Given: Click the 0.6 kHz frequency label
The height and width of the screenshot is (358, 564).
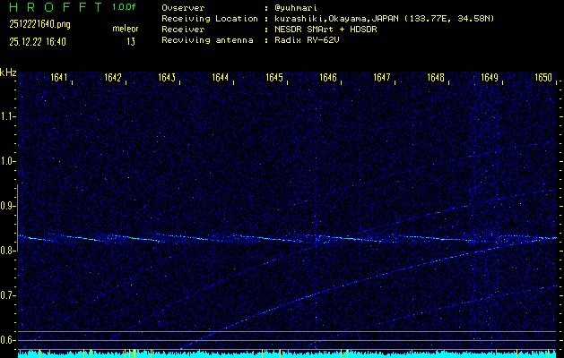Looking at the screenshot, I should click(8, 340).
